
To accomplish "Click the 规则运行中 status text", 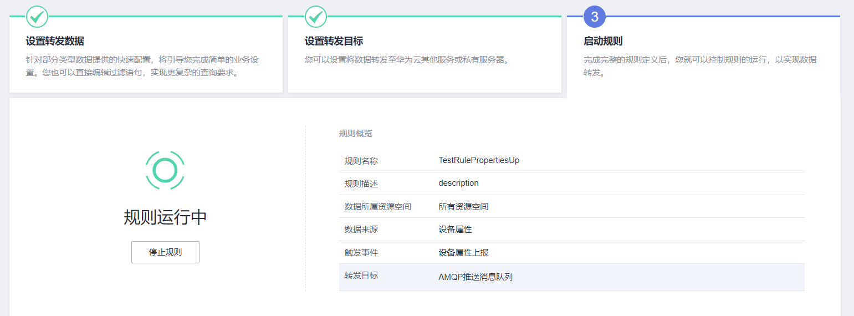I will coord(165,218).
